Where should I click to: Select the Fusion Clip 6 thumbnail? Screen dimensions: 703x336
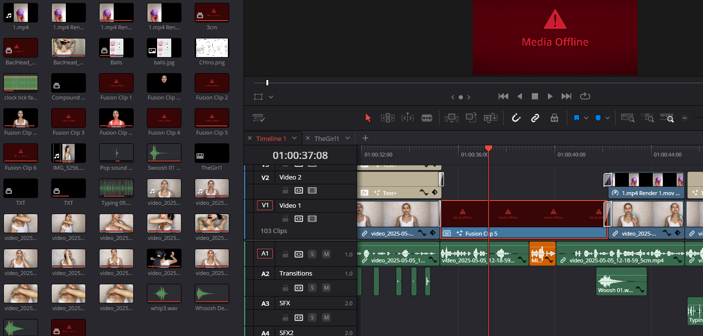pyautogui.click(x=20, y=153)
